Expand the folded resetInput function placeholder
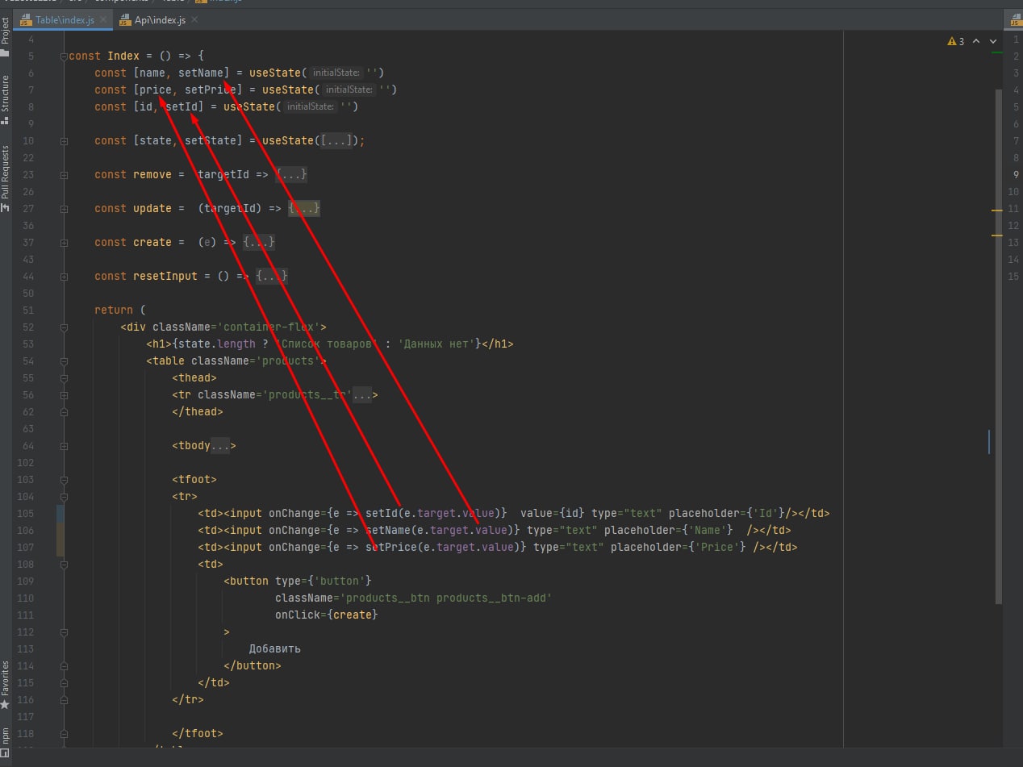The height and width of the screenshot is (767, 1023). tap(272, 277)
